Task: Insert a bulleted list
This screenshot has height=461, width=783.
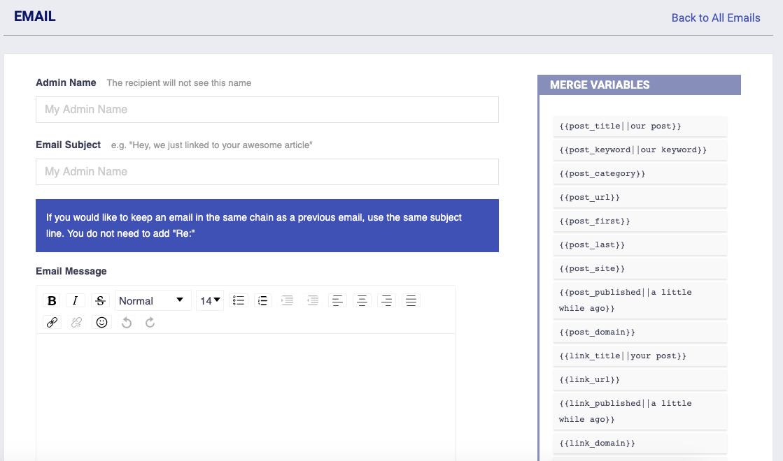Action: pyautogui.click(x=238, y=300)
